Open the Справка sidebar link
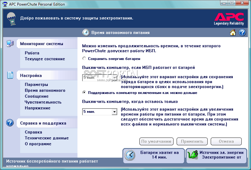 tap(33, 132)
